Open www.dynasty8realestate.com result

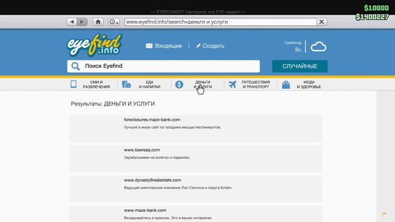152,180
